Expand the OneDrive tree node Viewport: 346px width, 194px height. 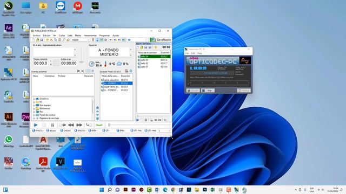34,99
